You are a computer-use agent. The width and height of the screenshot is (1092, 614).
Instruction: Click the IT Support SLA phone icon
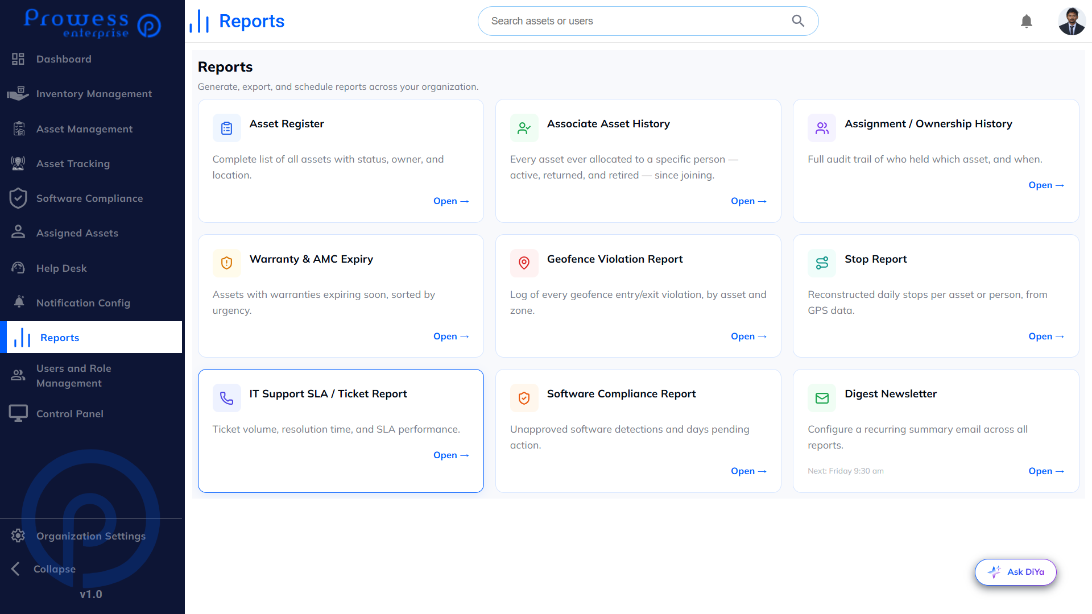(227, 398)
